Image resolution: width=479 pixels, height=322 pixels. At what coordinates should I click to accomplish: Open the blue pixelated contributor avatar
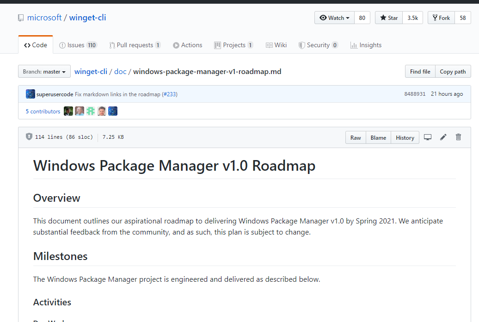113,111
